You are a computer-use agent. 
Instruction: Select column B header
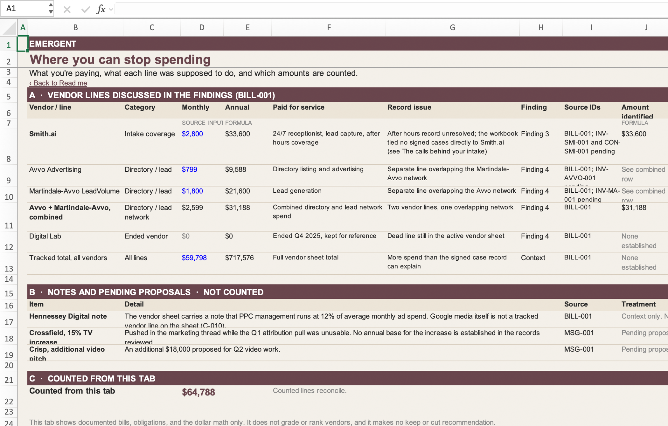point(75,28)
